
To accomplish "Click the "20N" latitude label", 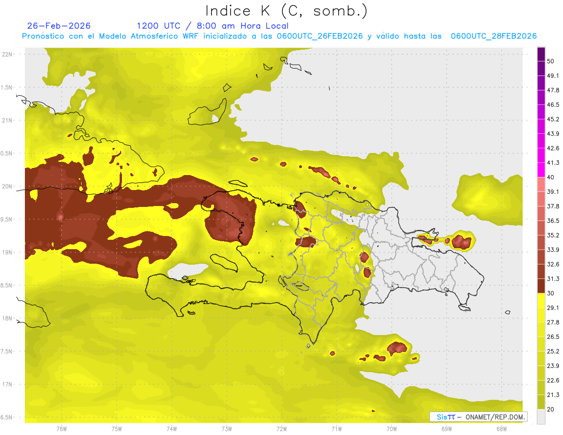I will pyautogui.click(x=8, y=186).
